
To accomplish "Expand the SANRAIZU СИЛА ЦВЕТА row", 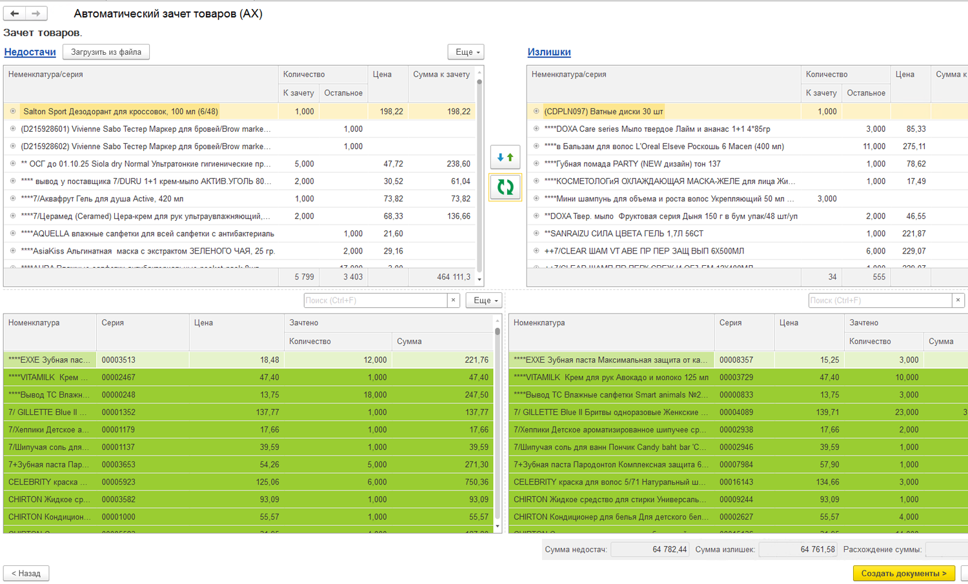I will 536,234.
